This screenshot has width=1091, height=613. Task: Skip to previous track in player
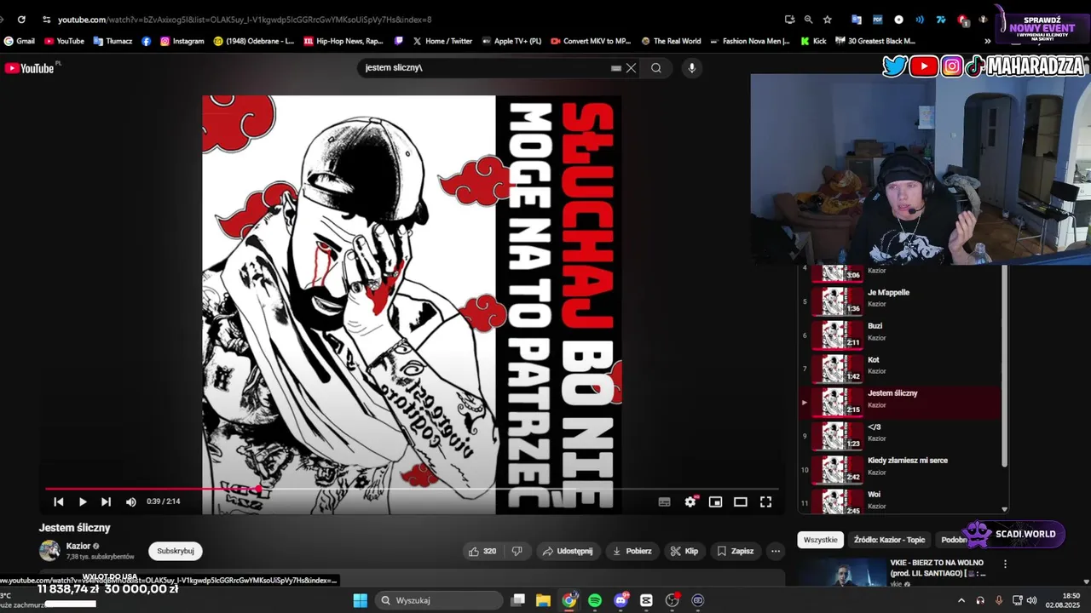coord(59,502)
